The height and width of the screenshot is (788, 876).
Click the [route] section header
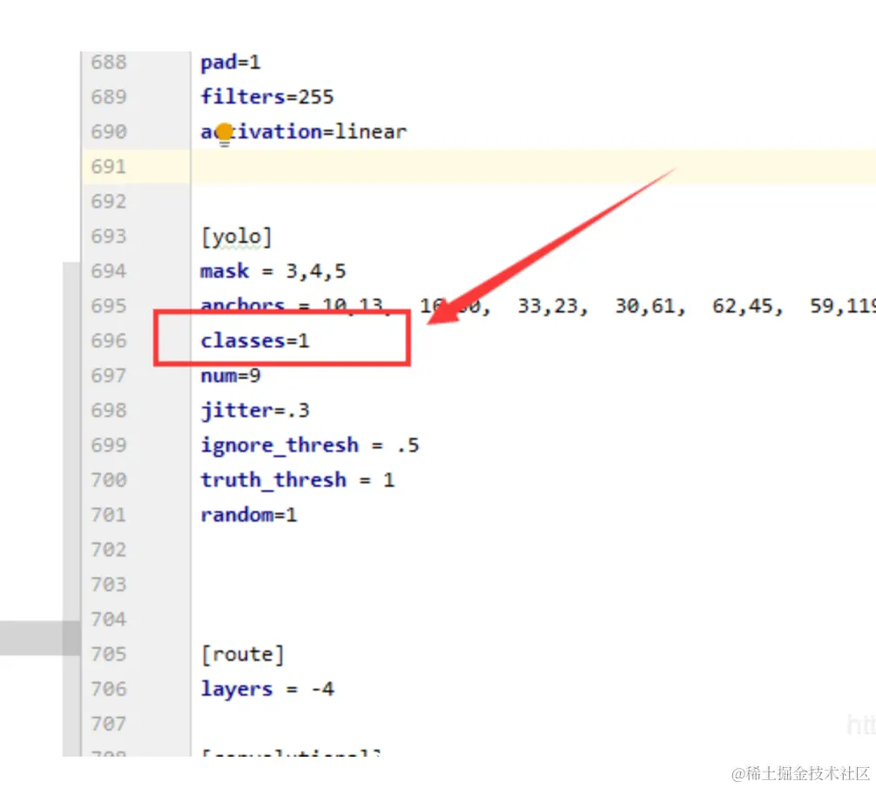point(242,655)
